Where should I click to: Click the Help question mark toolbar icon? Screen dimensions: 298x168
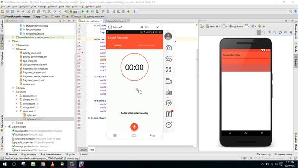pyautogui.click(x=134, y=11)
